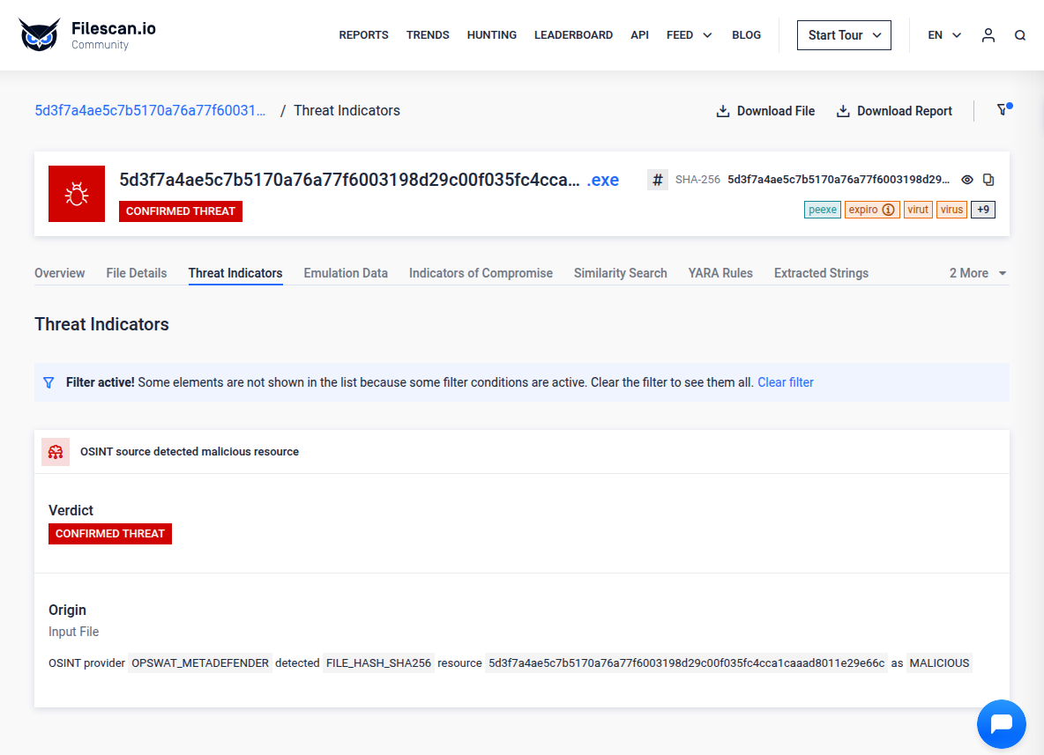Expand the FEED dropdown menu
This screenshot has width=1044, height=755.
(690, 35)
